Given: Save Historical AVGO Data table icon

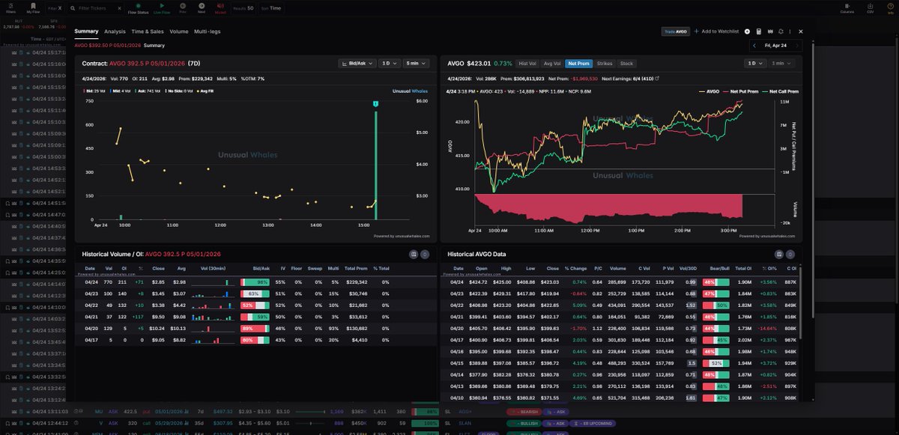Looking at the screenshot, I should (779, 255).
